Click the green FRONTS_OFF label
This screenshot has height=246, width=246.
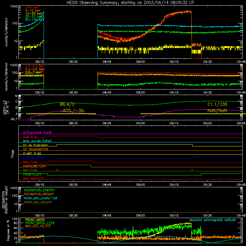pos(32,174)
